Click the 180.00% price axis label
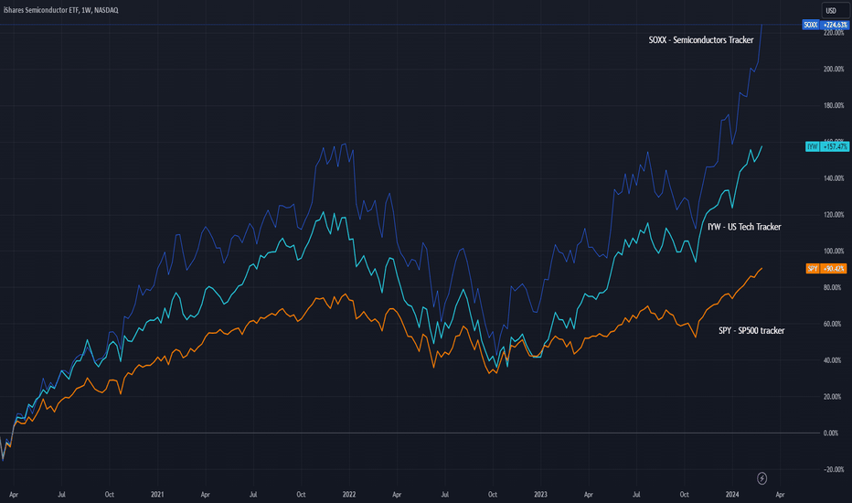Viewport: 852px width, 503px height. [x=834, y=105]
